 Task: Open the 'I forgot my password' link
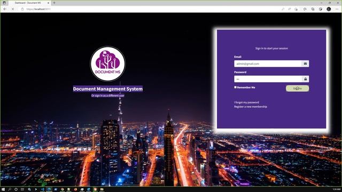pyautogui.click(x=246, y=102)
